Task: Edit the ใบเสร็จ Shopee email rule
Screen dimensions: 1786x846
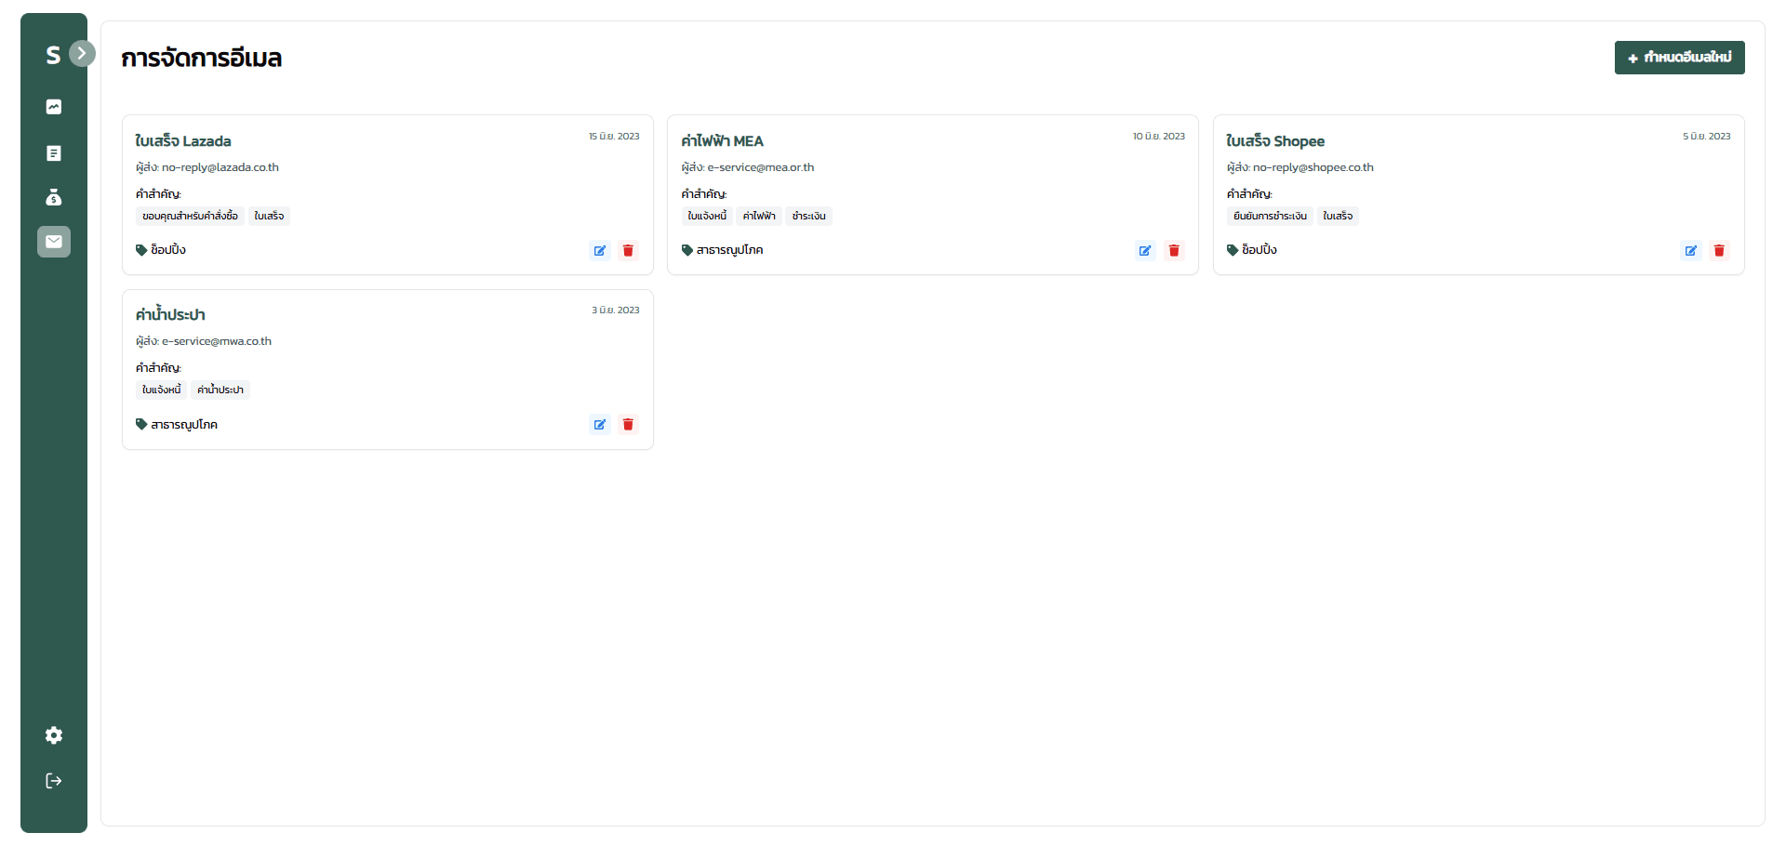Action: coord(1691,250)
